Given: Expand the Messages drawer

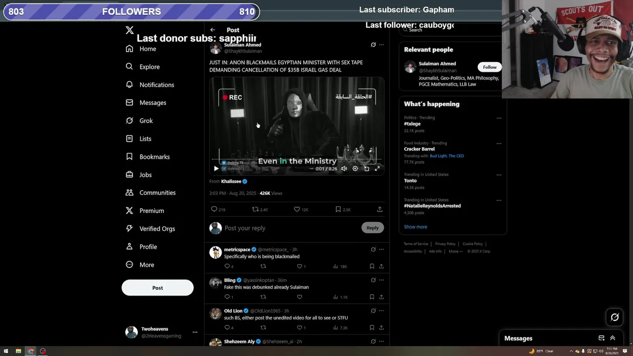Looking at the screenshot, I should pyautogui.click(x=613, y=338).
